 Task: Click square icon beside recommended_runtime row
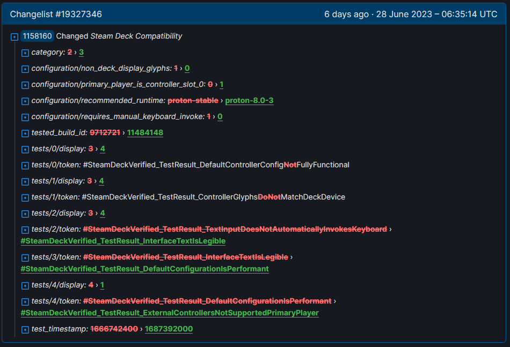coord(25,101)
